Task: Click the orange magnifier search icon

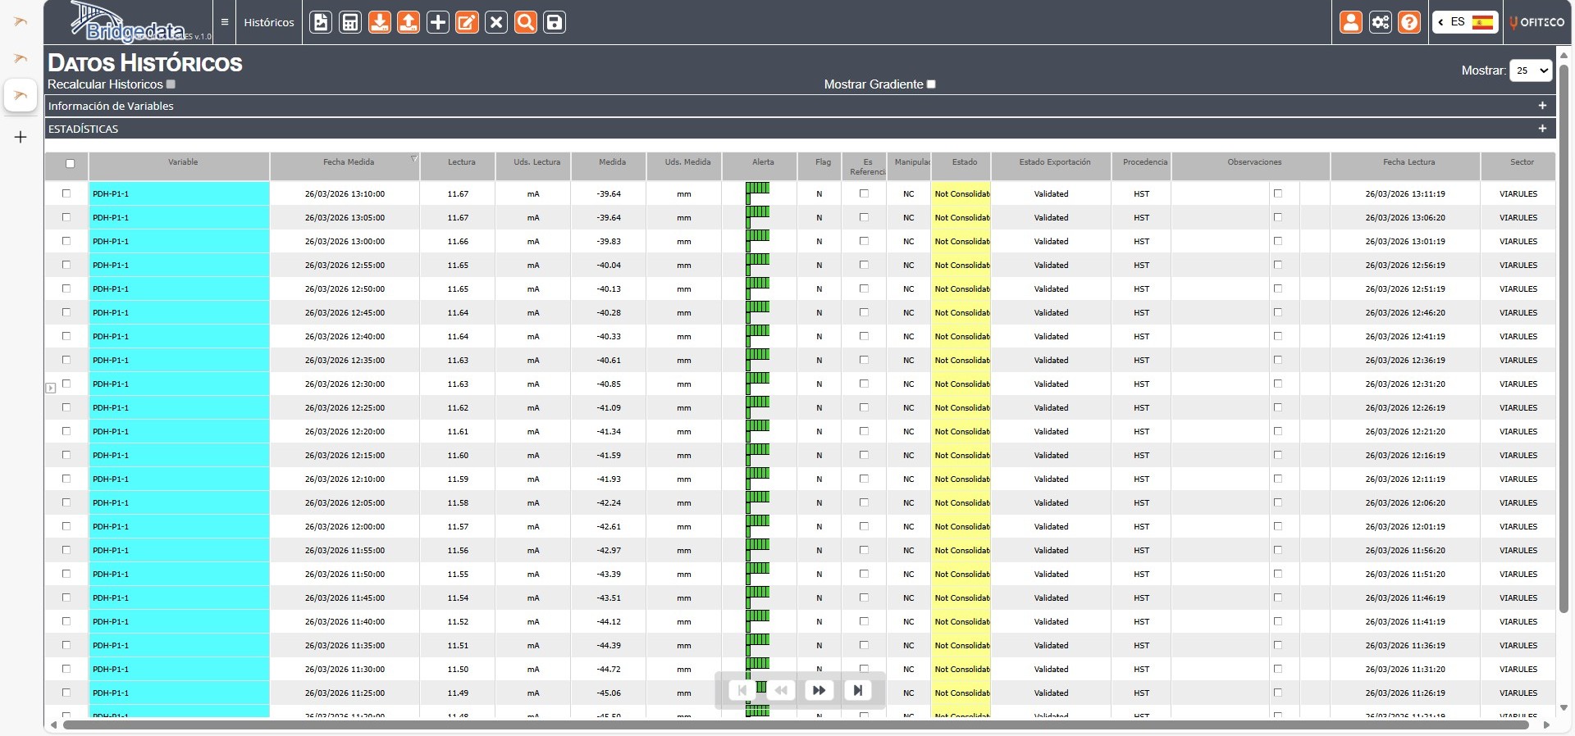Action: pyautogui.click(x=526, y=22)
